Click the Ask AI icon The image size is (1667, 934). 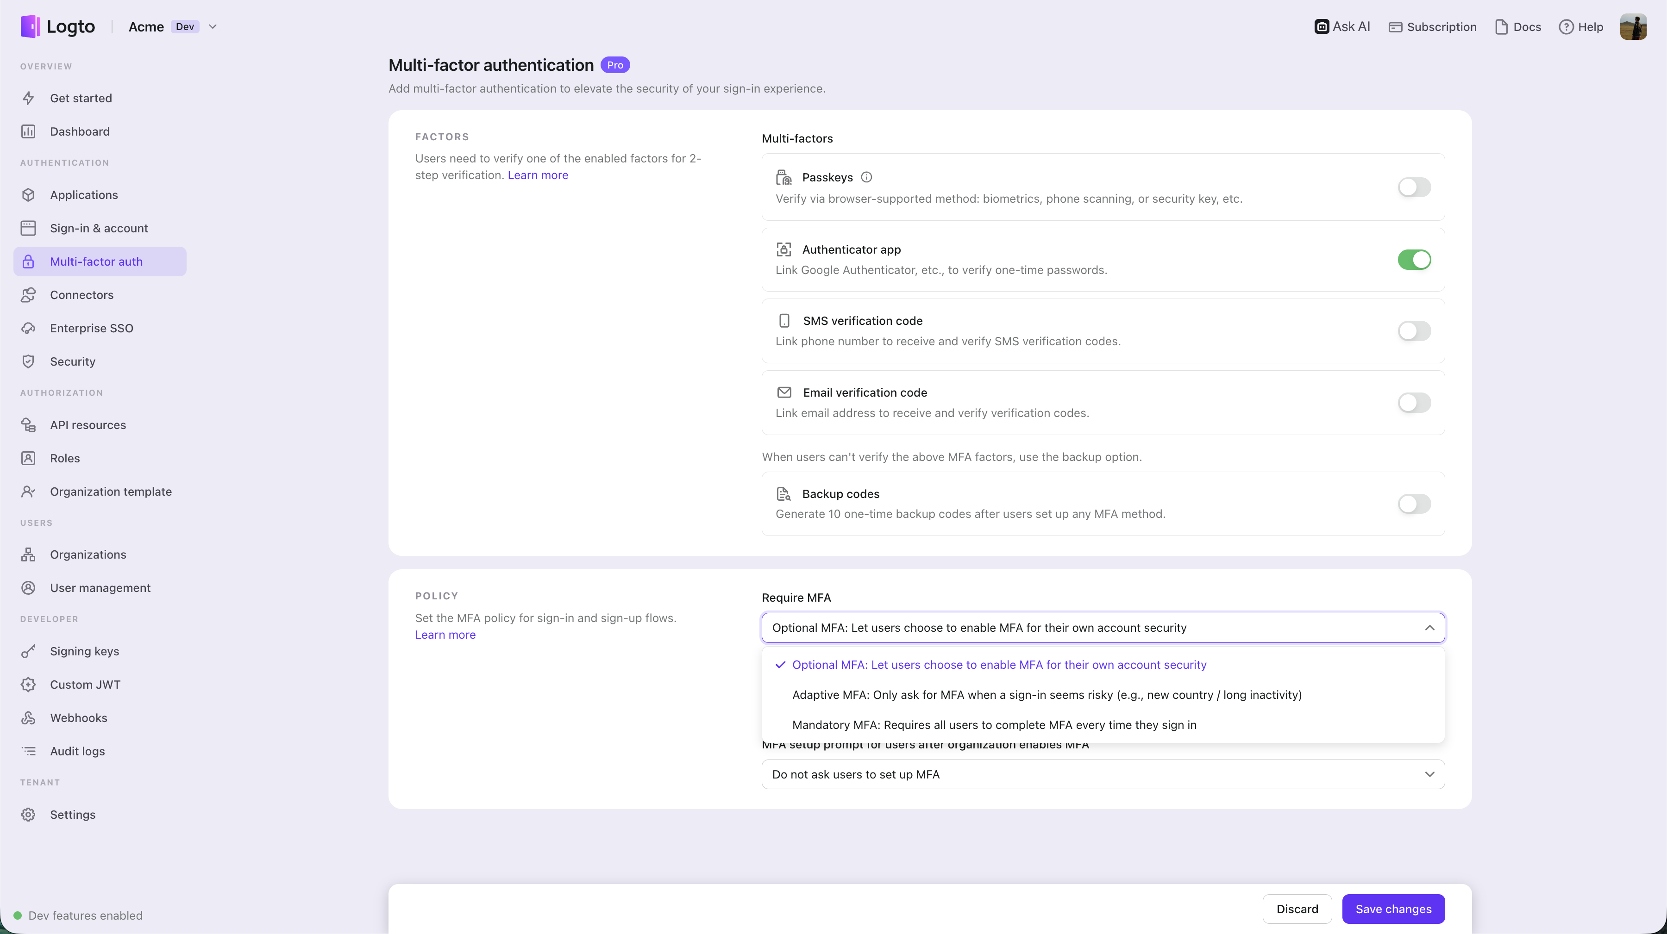(x=1322, y=26)
